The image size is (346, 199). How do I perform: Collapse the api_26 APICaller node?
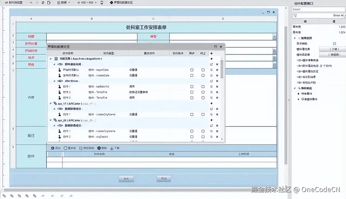pyautogui.click(x=51, y=120)
